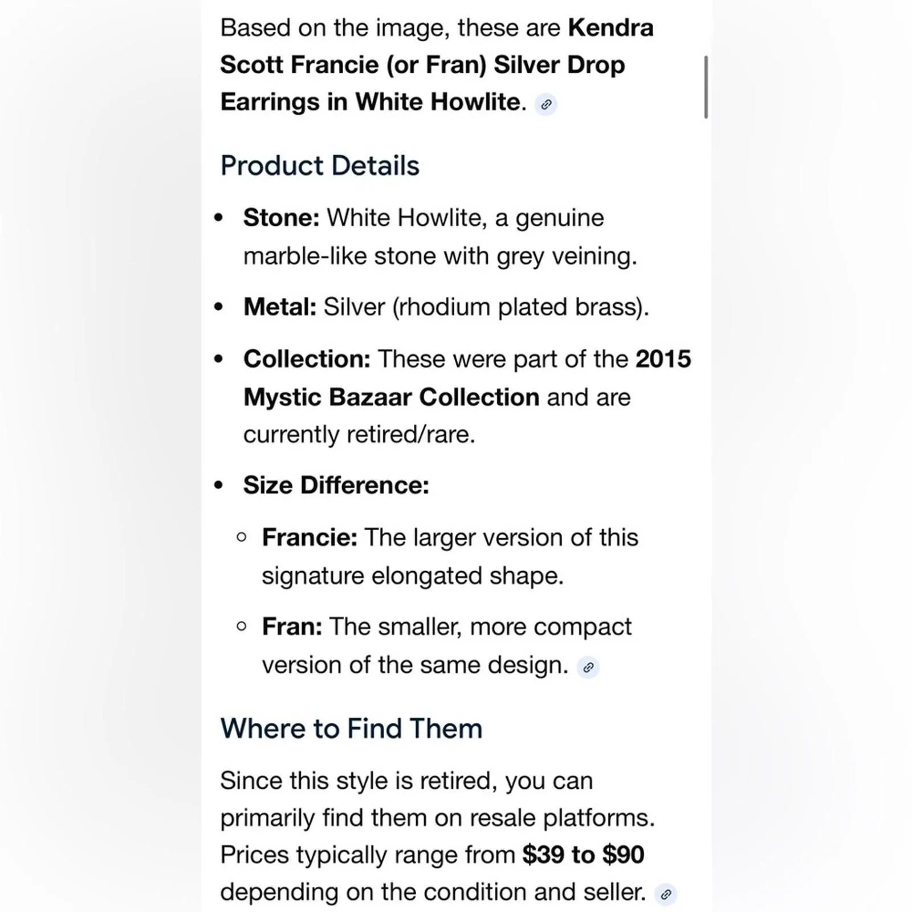Screen dimensions: 912x912
Task: Click the bold "$39 to $90" price range
Action: click(x=583, y=854)
